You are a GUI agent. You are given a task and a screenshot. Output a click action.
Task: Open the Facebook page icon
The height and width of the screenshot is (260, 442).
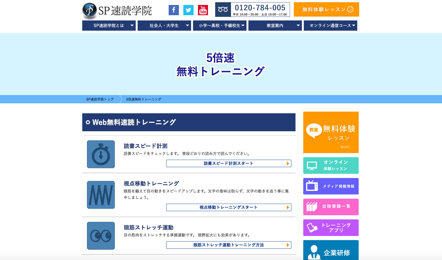click(x=174, y=10)
